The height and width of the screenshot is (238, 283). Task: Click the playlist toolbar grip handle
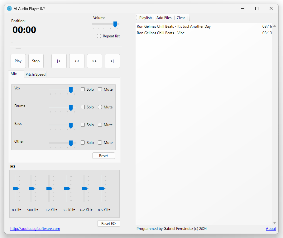coord(137,18)
